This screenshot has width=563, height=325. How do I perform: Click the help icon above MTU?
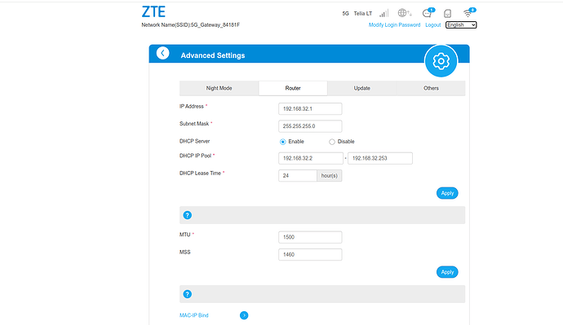coord(188,215)
